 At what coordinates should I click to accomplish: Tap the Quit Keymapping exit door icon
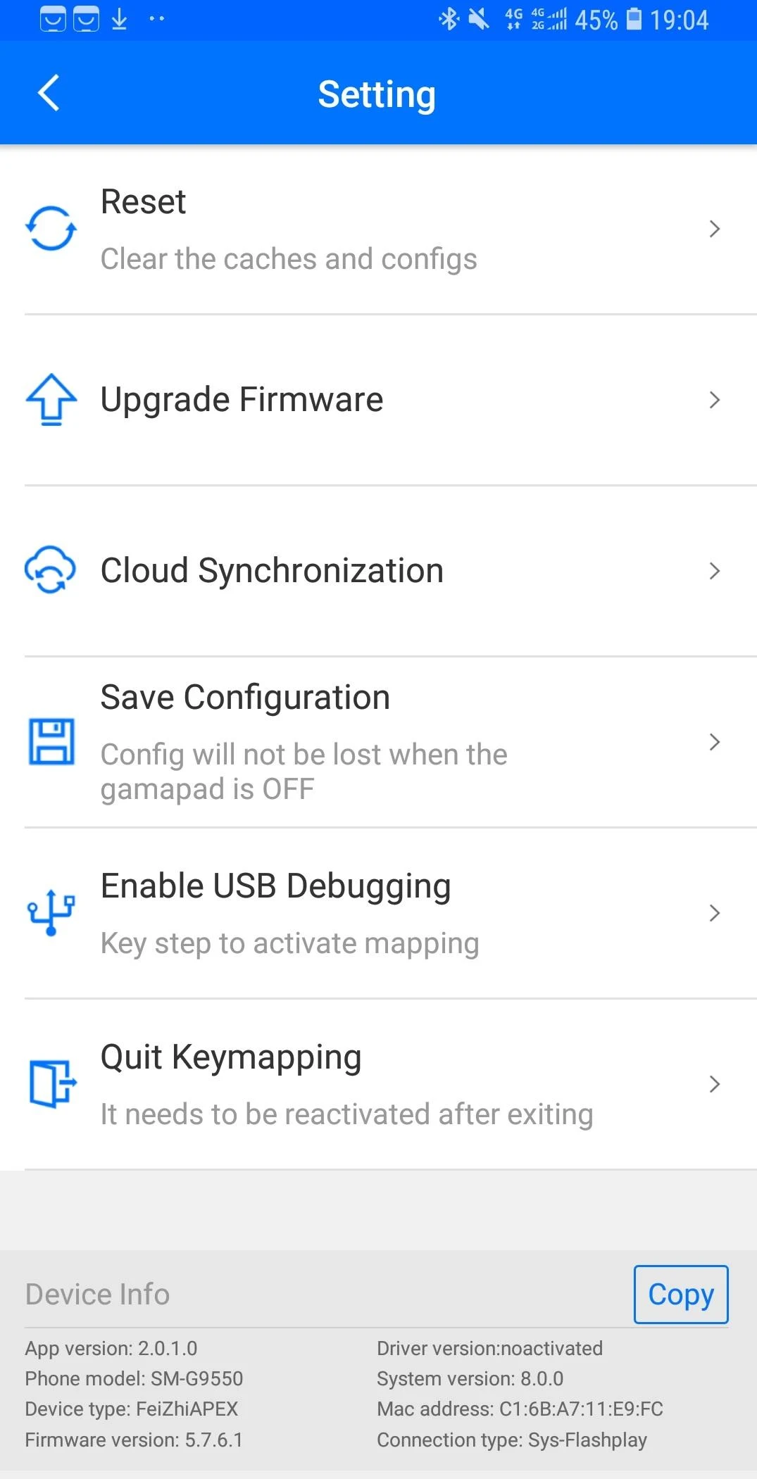(x=52, y=1083)
